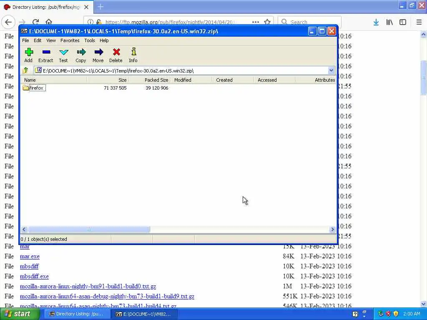The image size is (427, 320).
Task: Go up one folder level in 7-Zip
Action: click(25, 70)
